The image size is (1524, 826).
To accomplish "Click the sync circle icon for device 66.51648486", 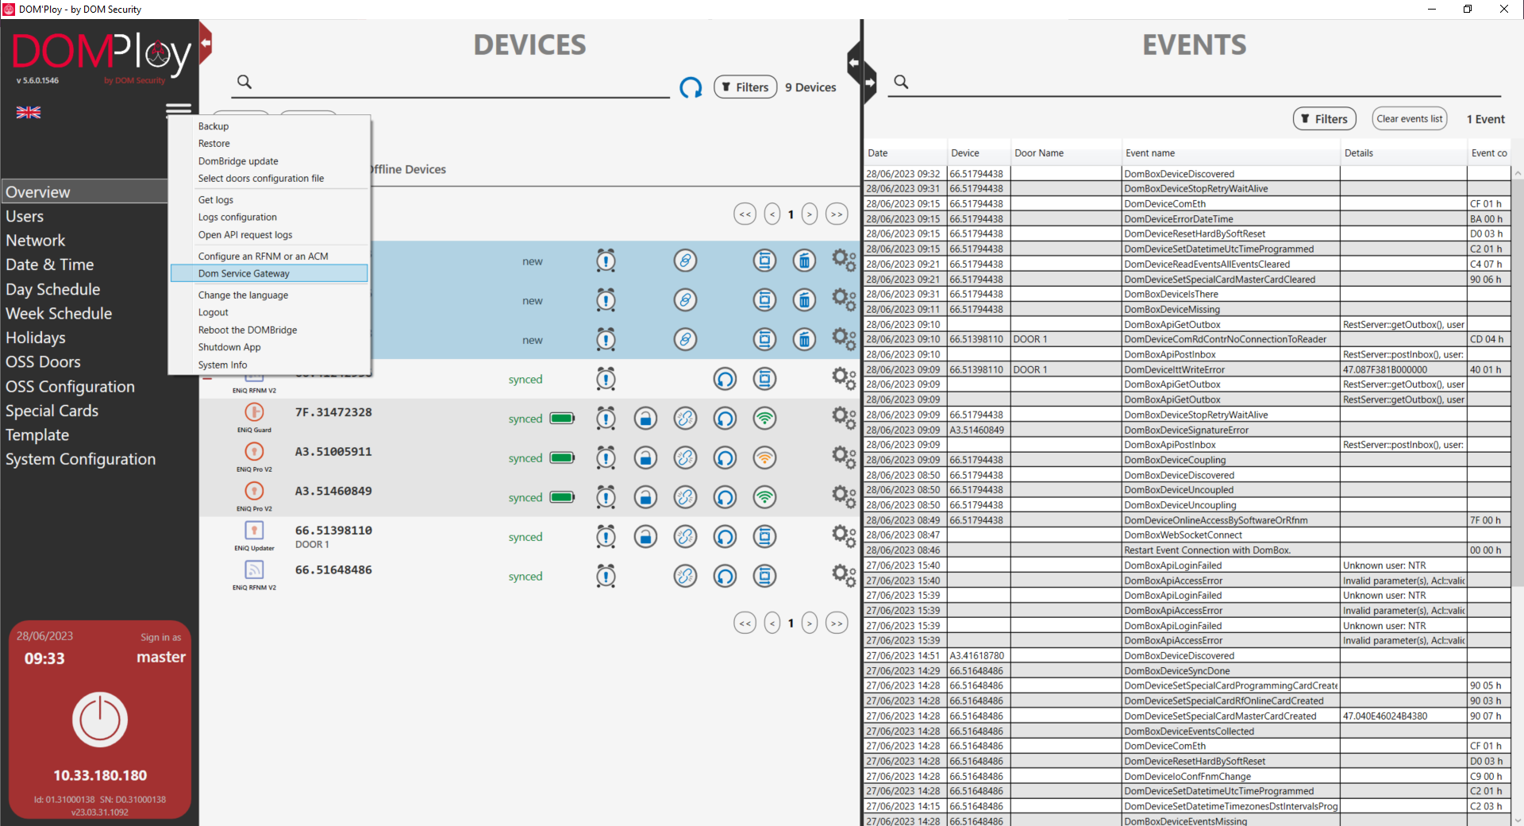I will (725, 576).
